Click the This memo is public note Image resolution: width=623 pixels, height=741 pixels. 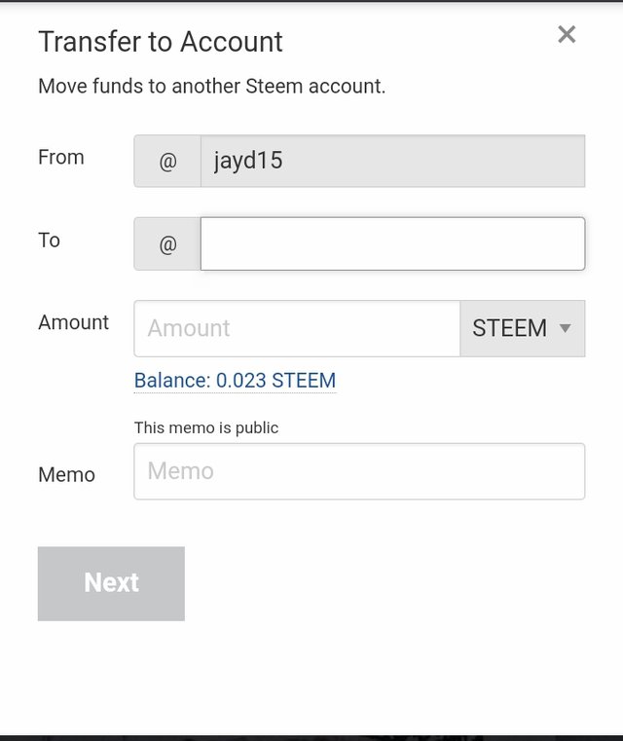pyautogui.click(x=206, y=427)
